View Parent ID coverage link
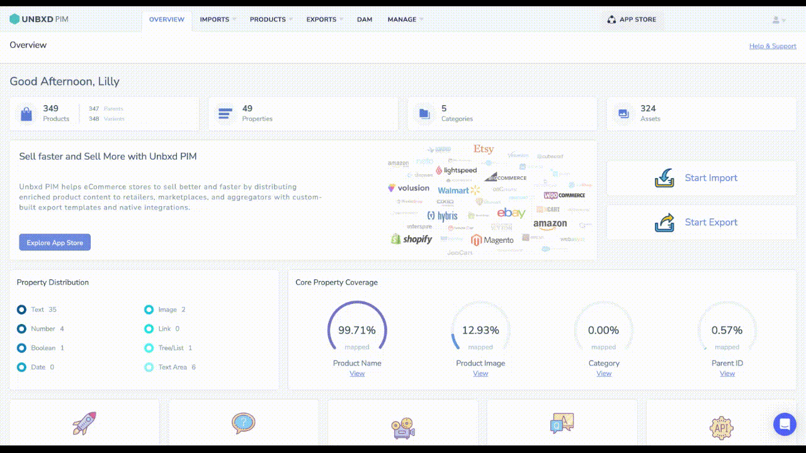 click(x=727, y=374)
